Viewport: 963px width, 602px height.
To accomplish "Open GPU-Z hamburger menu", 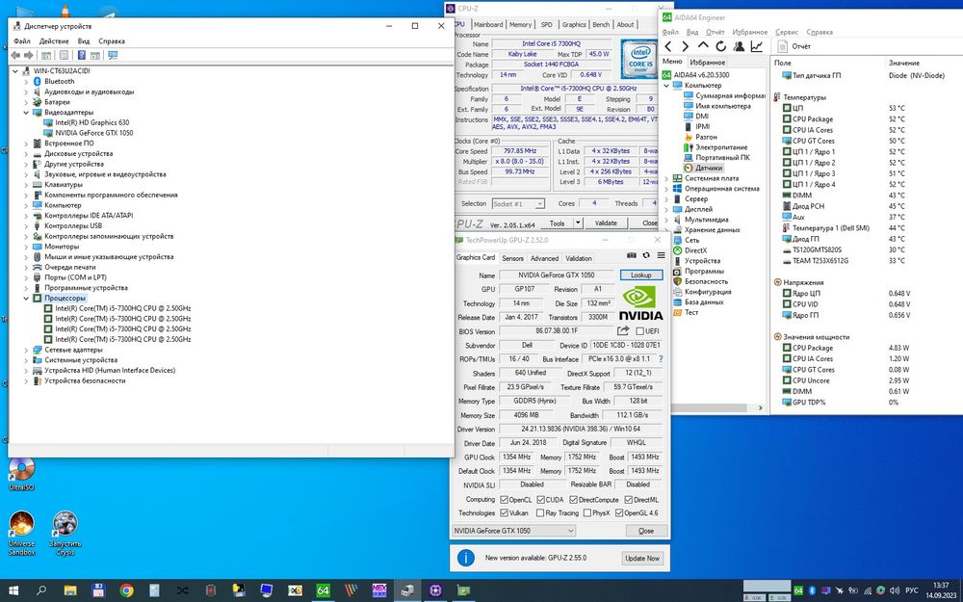I will click(661, 255).
